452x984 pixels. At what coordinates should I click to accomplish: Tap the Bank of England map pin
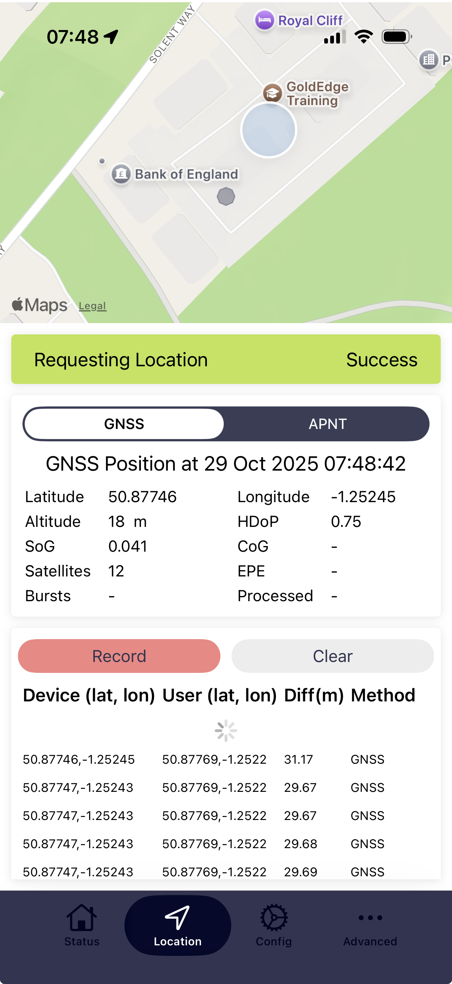click(x=121, y=174)
